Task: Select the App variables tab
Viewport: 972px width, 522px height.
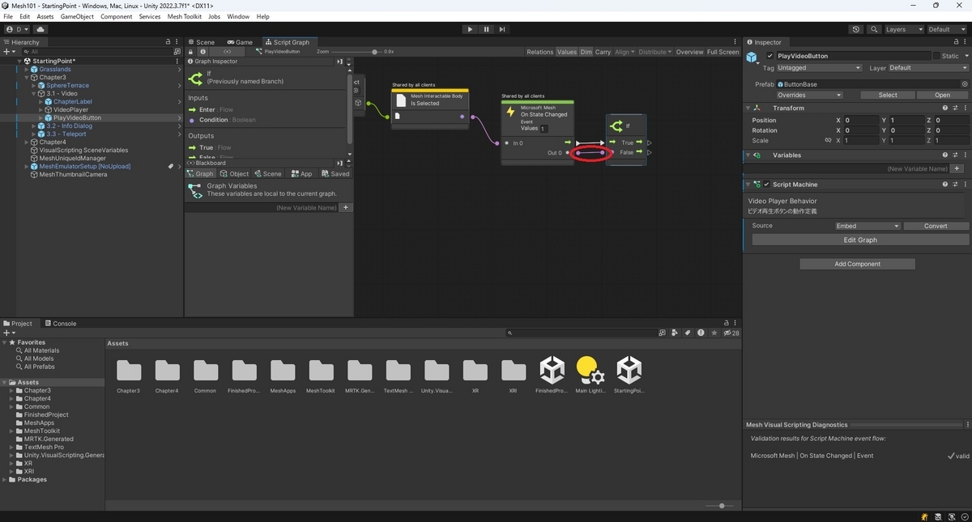Action: (x=301, y=173)
